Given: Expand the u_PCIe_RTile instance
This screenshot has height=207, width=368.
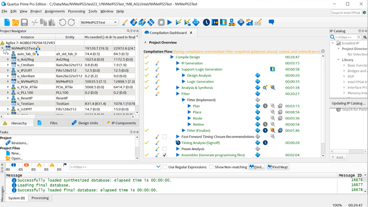Looking at the screenshot, I should [8, 87].
